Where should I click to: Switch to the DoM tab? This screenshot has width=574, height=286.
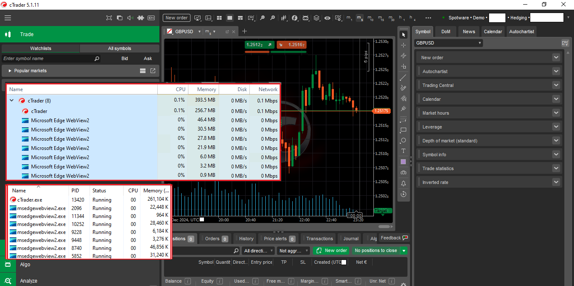pos(446,31)
